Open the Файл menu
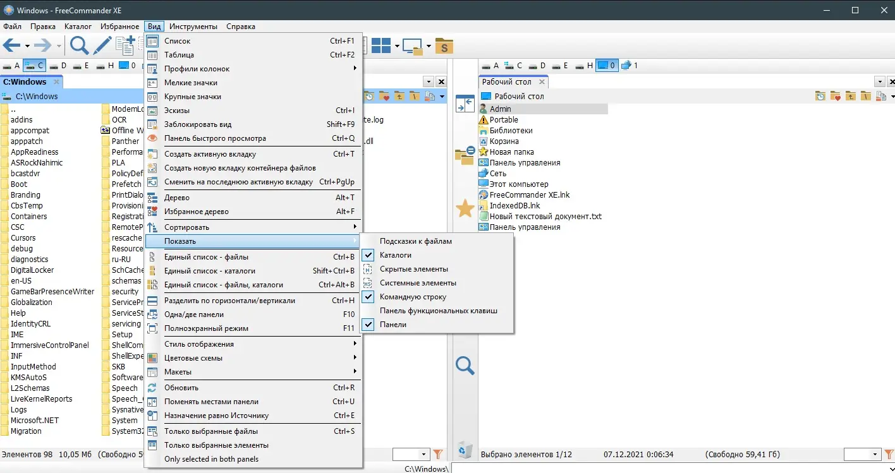Image resolution: width=895 pixels, height=473 pixels. tap(12, 27)
